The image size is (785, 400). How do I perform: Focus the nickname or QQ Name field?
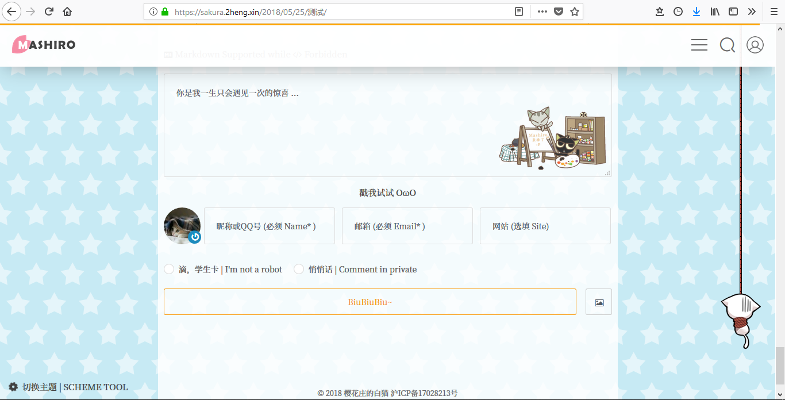(x=270, y=226)
